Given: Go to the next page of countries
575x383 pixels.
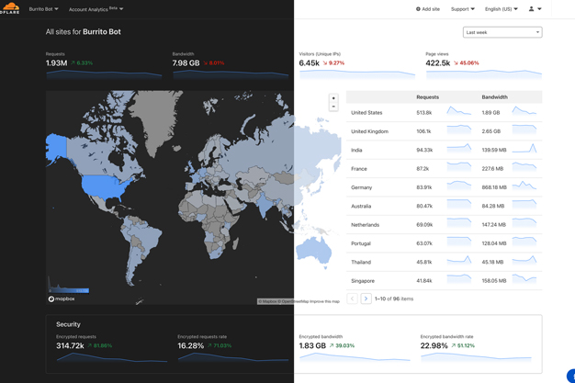Looking at the screenshot, I should [x=366, y=299].
